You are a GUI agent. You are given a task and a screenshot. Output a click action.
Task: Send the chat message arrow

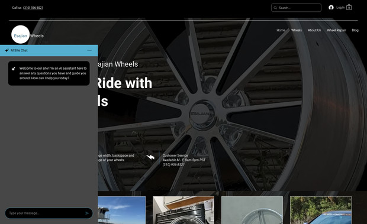(x=87, y=213)
